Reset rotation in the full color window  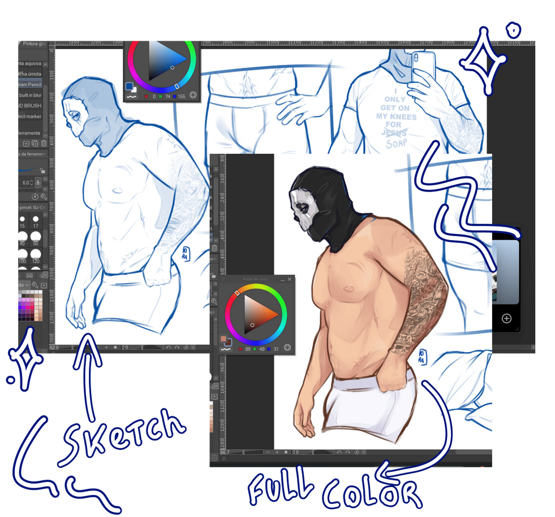[x=357, y=452]
